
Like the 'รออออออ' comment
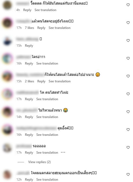[128, 147]
